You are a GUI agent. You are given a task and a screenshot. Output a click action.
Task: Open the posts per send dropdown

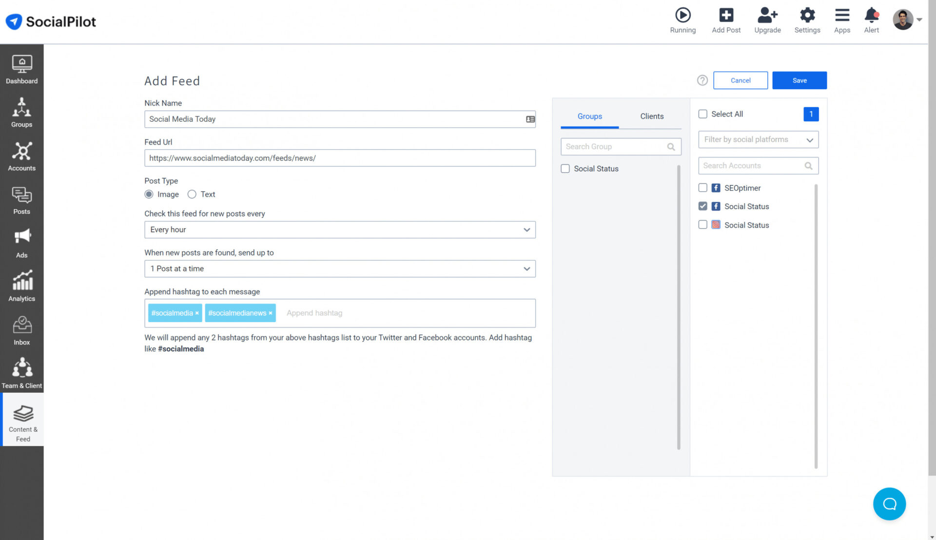(339, 268)
